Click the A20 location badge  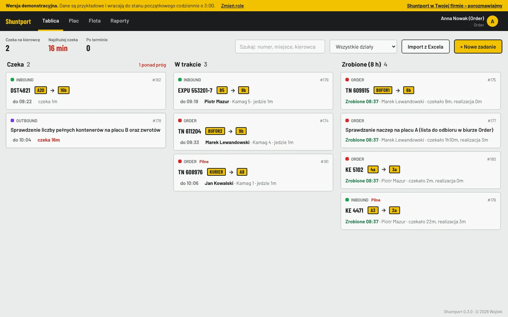41,91
